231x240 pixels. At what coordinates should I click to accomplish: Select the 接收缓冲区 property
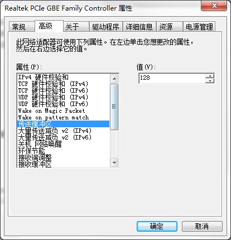63,164
